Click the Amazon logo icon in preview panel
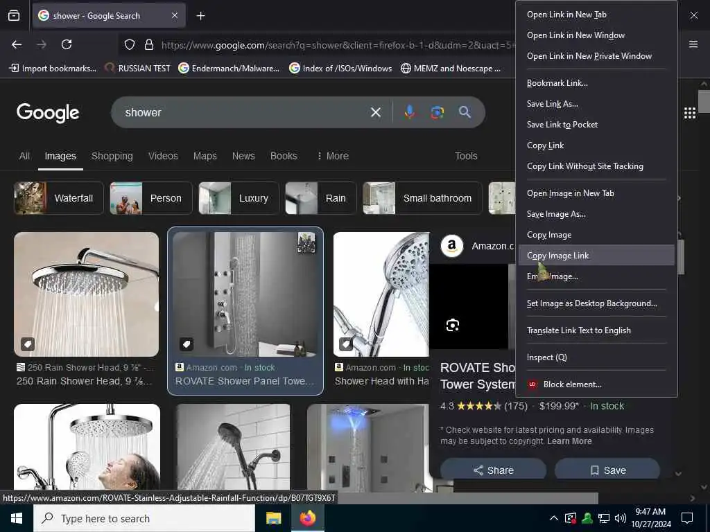Viewport: 710px width, 532px height. pyautogui.click(x=451, y=246)
